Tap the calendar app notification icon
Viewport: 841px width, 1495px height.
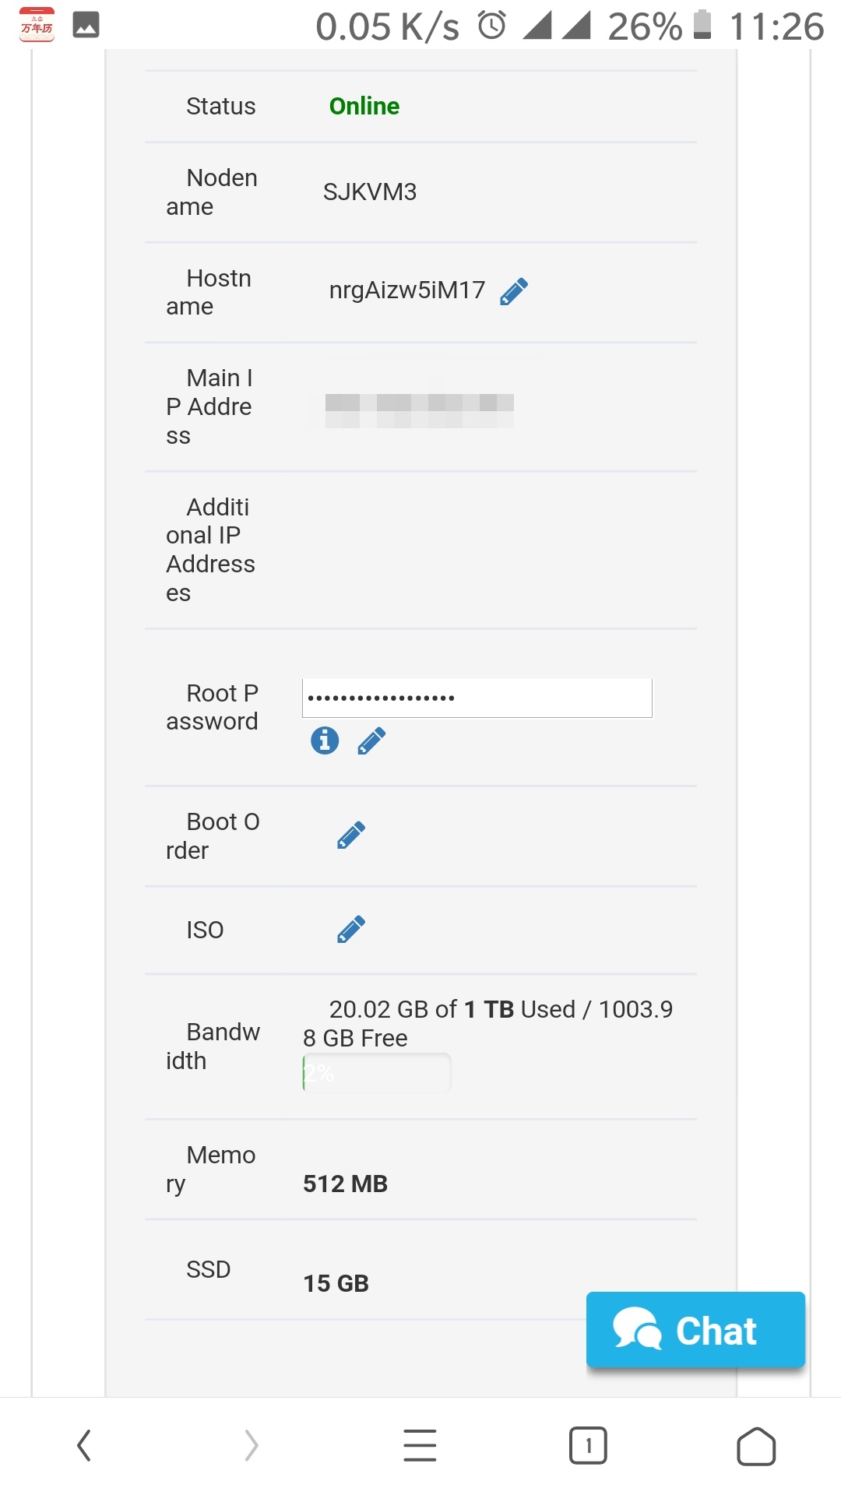(37, 25)
